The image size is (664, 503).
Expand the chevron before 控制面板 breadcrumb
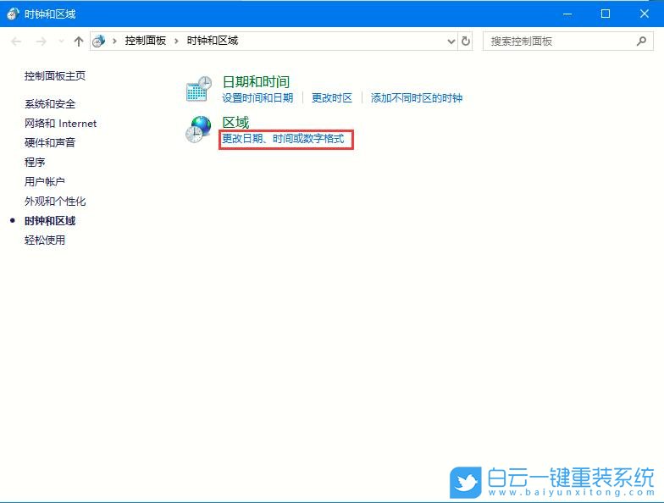click(114, 41)
